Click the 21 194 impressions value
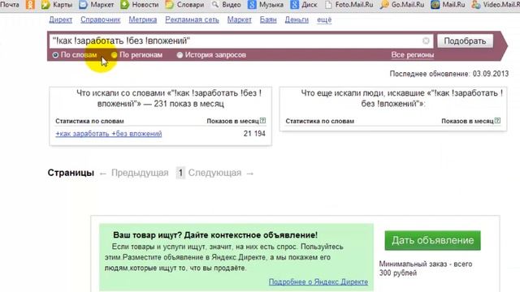Image resolution: width=520 pixels, height=292 pixels. pos(254,134)
